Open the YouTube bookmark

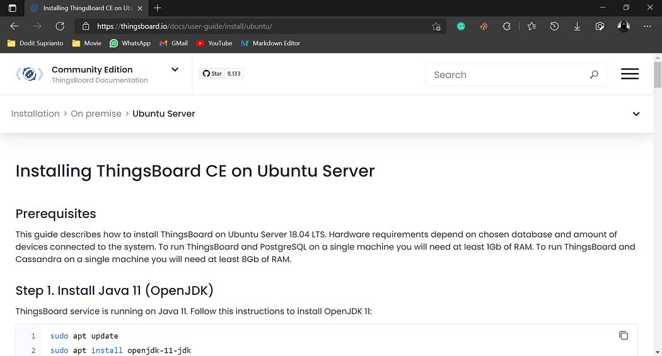[214, 43]
